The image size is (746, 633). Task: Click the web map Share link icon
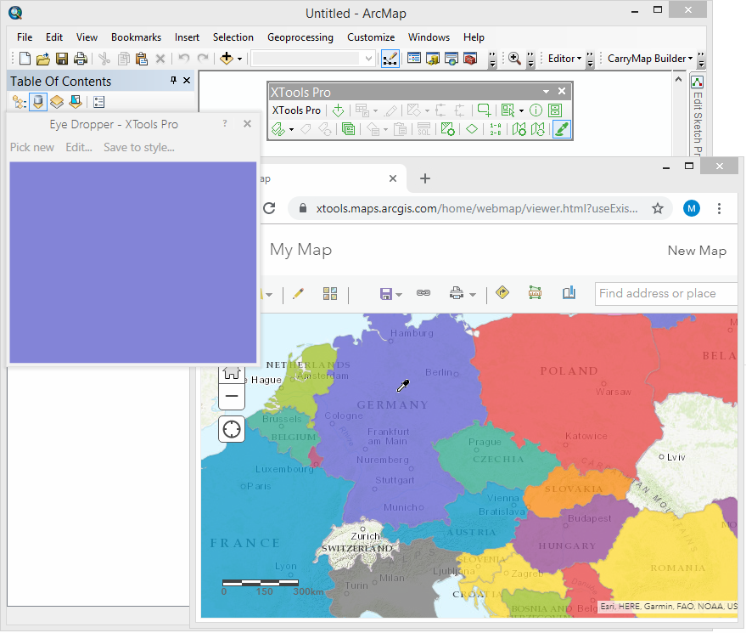point(423,293)
